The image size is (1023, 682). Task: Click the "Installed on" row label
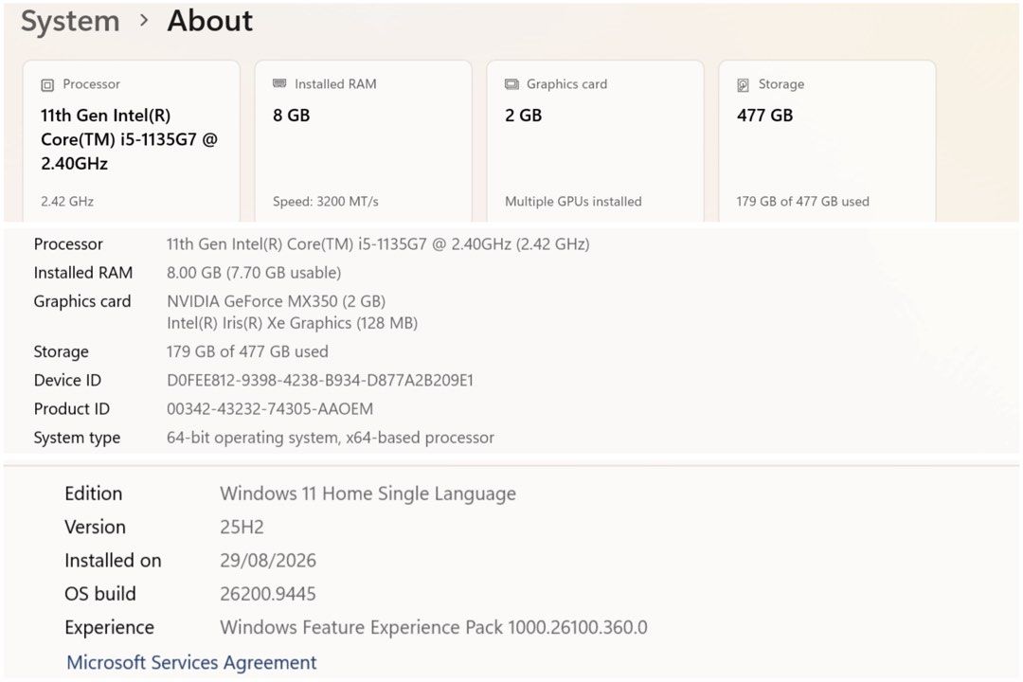(113, 561)
